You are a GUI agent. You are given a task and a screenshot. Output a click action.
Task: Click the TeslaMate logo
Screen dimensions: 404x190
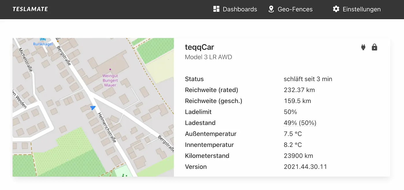30,9
